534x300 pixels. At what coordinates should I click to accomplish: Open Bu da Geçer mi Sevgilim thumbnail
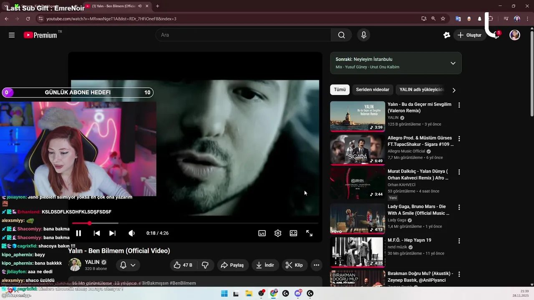[x=358, y=116]
